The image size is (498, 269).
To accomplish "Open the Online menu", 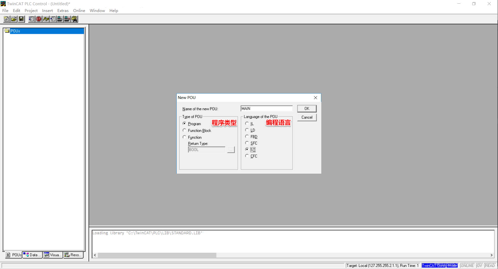I will click(x=79, y=11).
